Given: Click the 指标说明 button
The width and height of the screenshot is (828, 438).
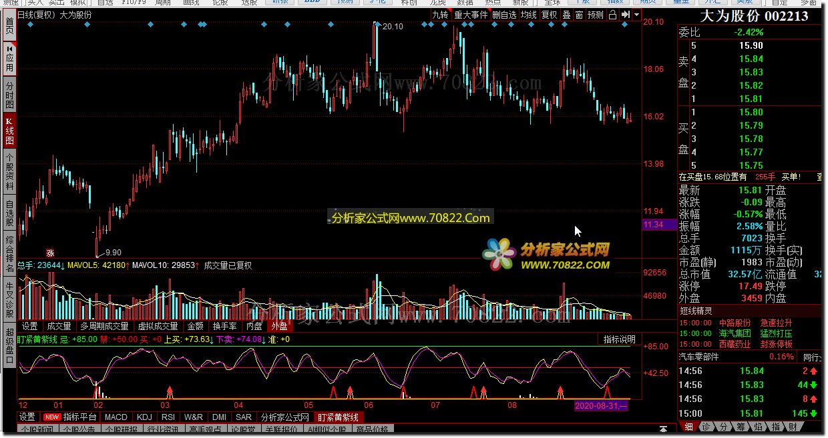Looking at the screenshot, I should (x=620, y=339).
